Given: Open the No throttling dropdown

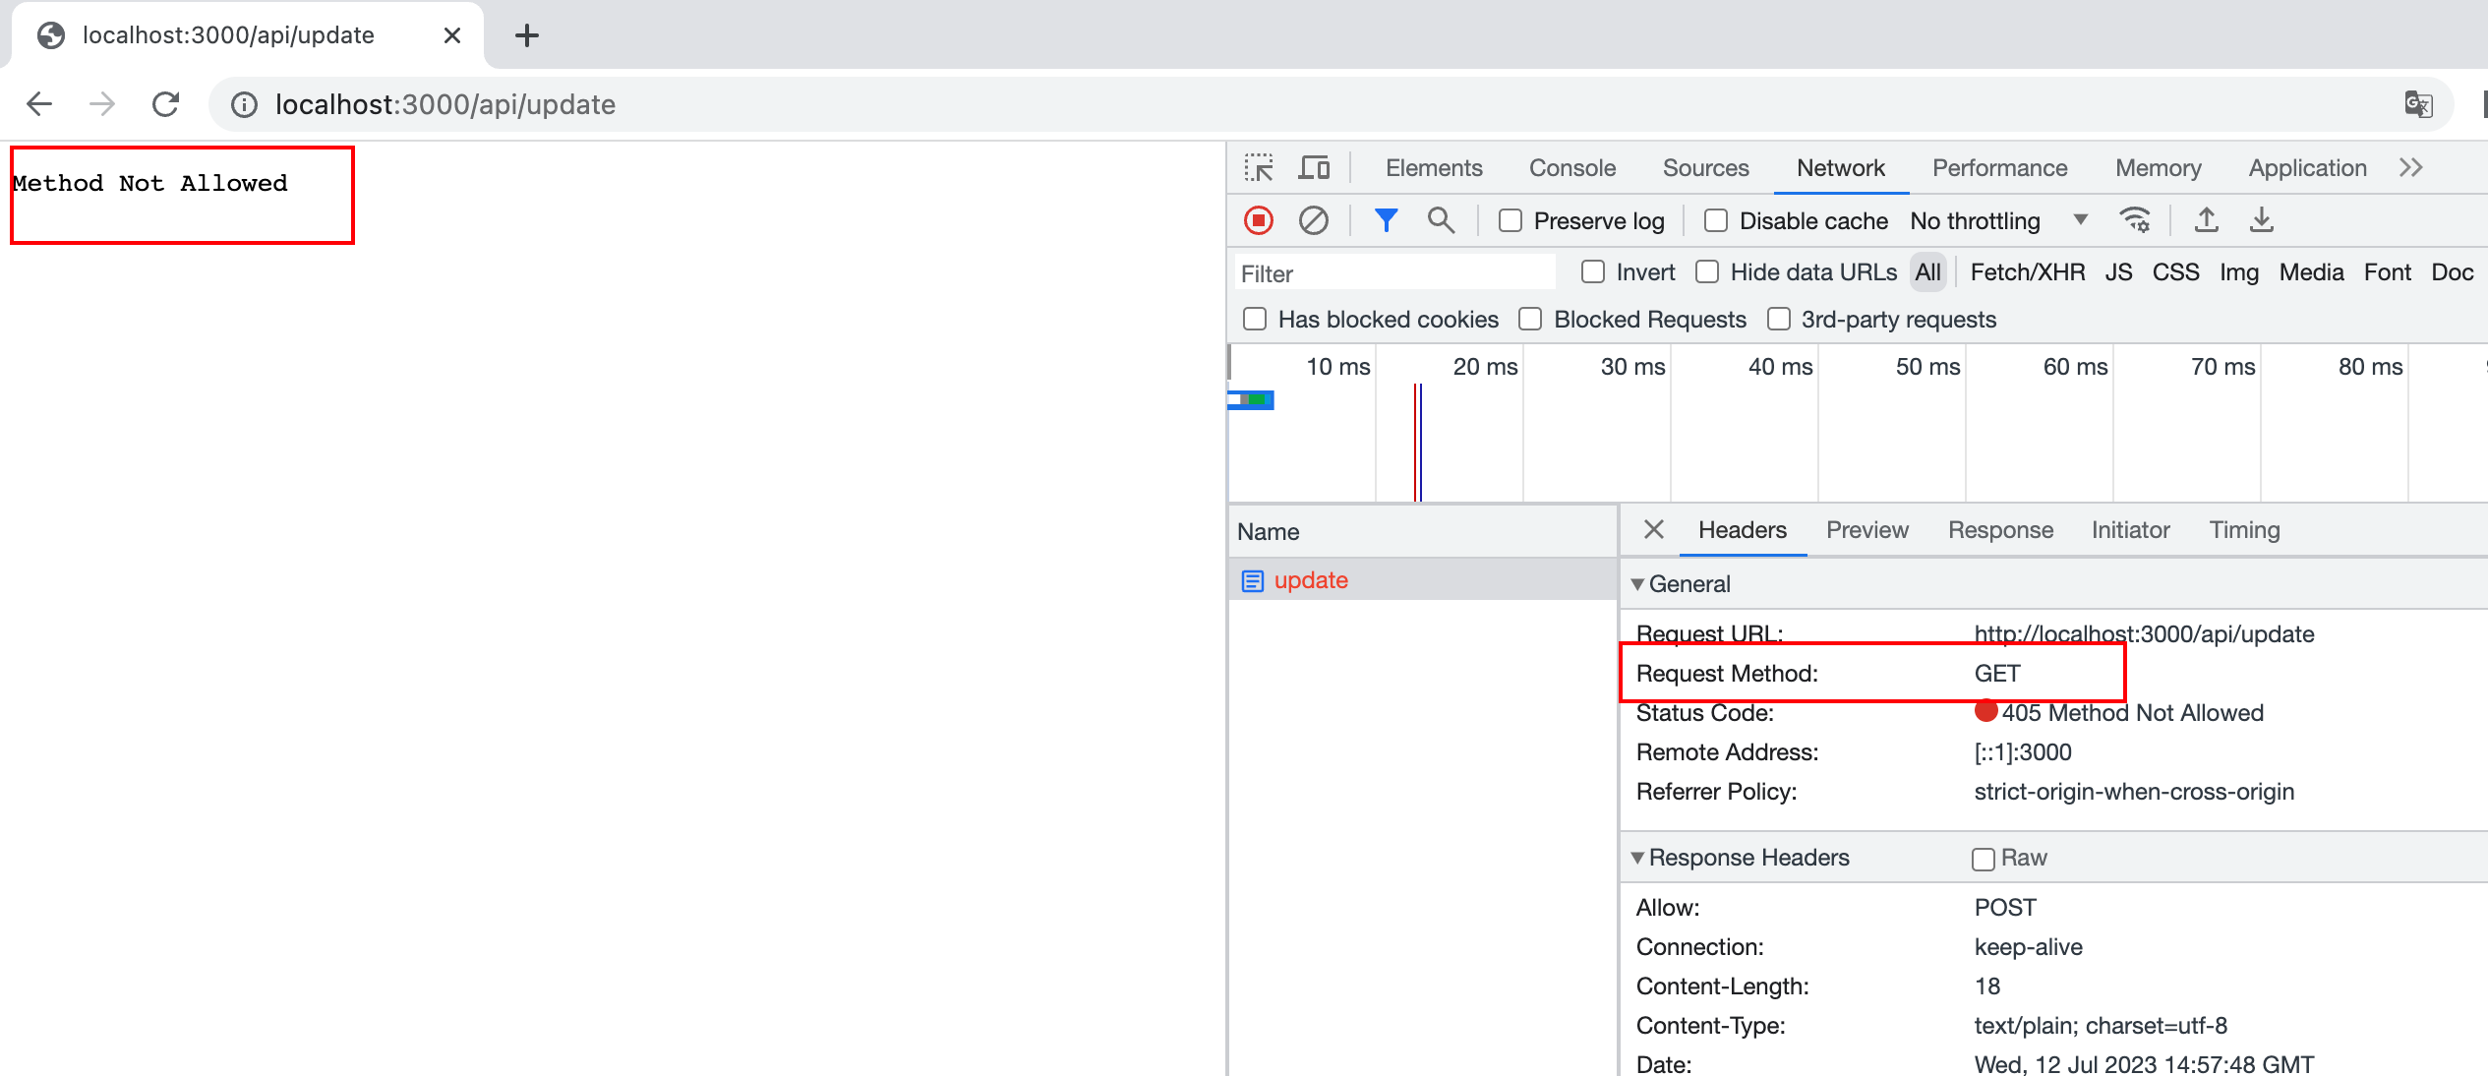Looking at the screenshot, I should click(x=1996, y=221).
